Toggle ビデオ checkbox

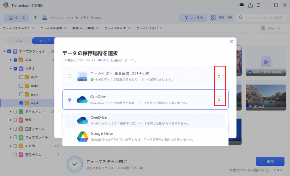15,69
